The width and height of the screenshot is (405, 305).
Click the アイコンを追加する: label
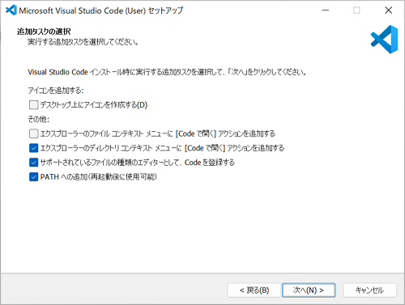(56, 91)
